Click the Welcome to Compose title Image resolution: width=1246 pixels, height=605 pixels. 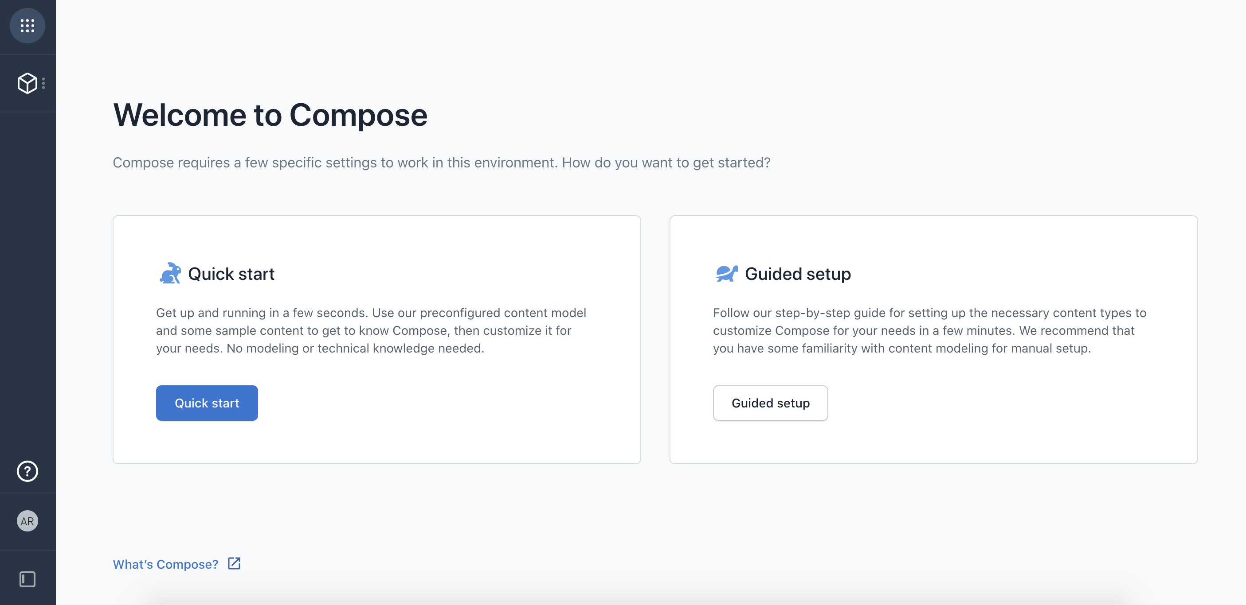click(x=270, y=115)
